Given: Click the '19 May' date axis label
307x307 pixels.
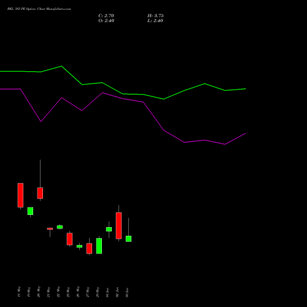Looking at the screenshot, I should pos(29,292).
